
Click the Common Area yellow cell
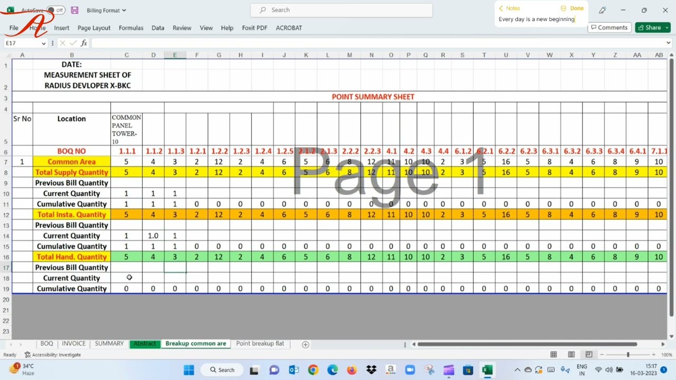(x=72, y=161)
